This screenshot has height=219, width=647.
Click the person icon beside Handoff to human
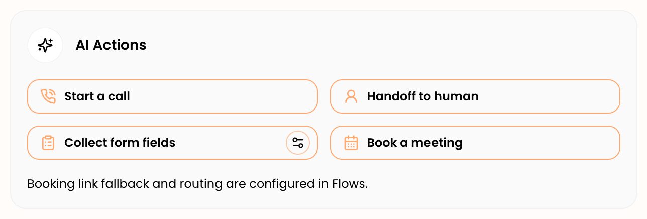[x=351, y=96]
